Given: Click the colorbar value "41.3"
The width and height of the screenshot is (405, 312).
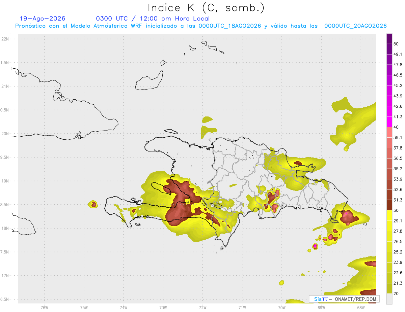Looking at the screenshot, I should (x=398, y=117).
